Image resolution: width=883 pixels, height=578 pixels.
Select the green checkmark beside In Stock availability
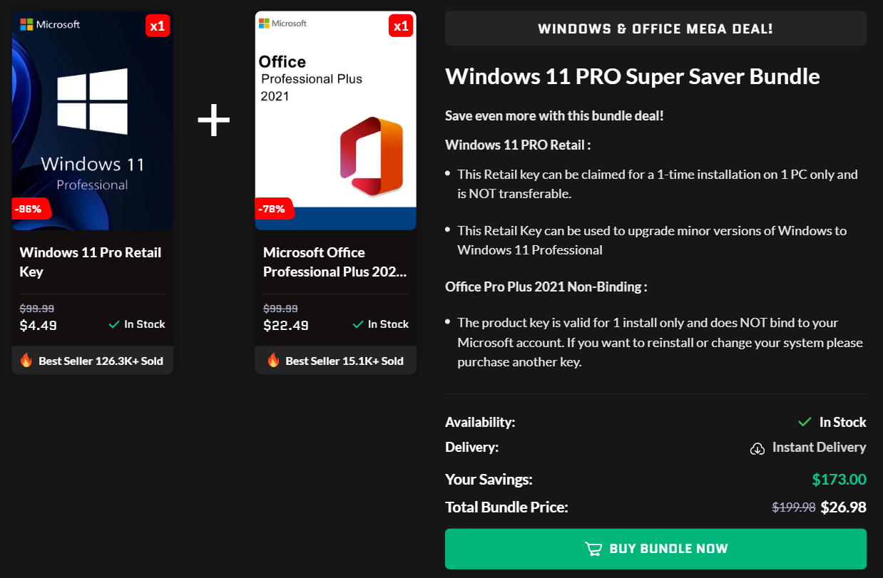[x=804, y=422]
